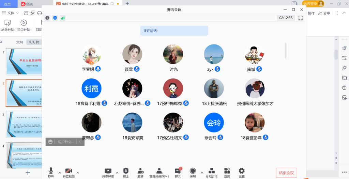Select slide 1 thumbnail
Viewport: 349px width, 179px height.
[24, 62]
